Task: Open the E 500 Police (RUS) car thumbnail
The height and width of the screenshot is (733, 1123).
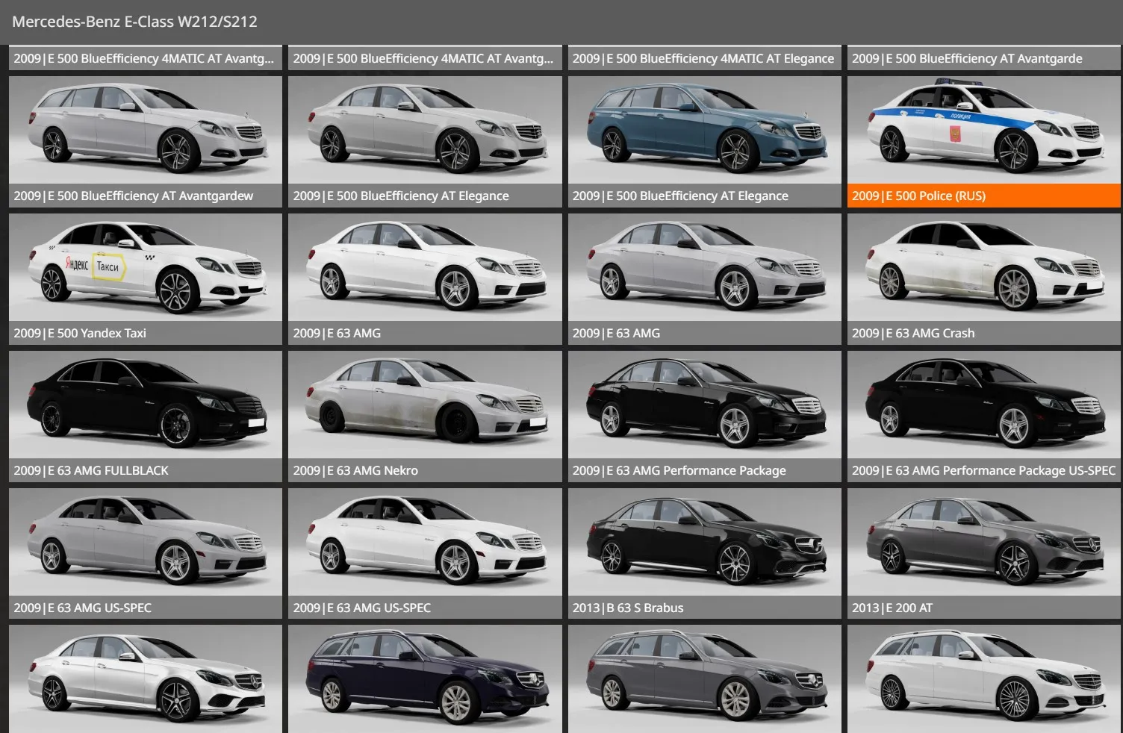Action: point(984,130)
